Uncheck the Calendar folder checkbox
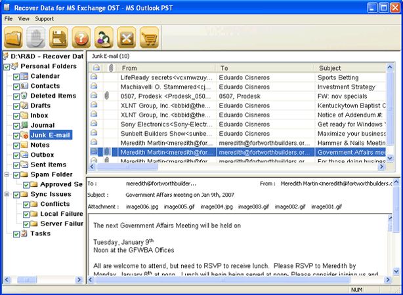Viewport: 403px width, 295px height. (x=17, y=77)
